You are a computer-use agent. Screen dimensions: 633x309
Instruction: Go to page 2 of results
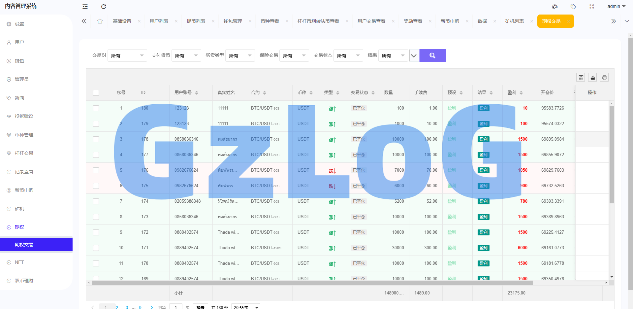click(117, 307)
